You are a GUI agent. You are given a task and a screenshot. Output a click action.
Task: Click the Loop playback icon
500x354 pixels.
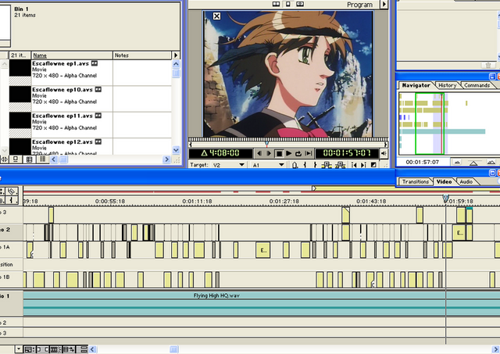tap(300, 153)
